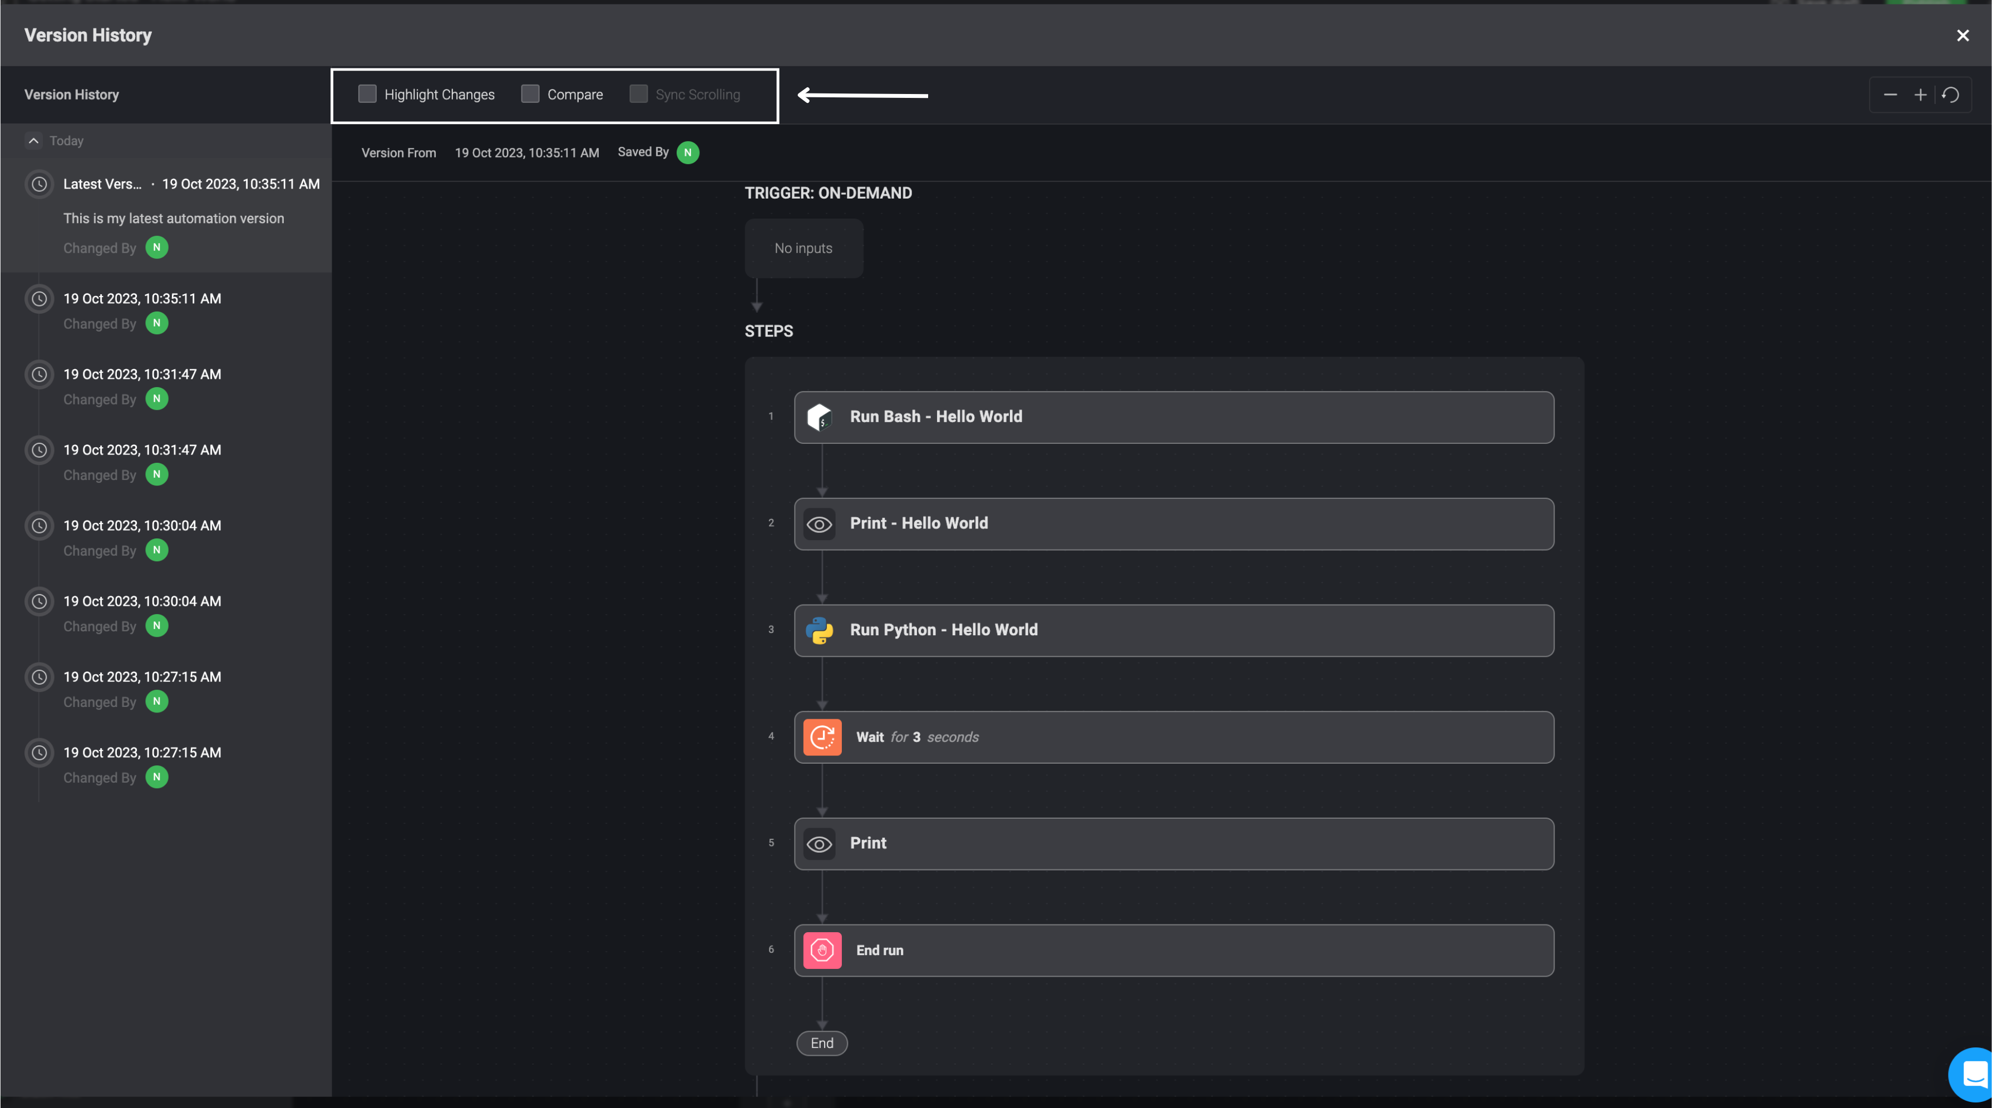
Task: Click the End terminator node
Action: [x=822, y=1043]
